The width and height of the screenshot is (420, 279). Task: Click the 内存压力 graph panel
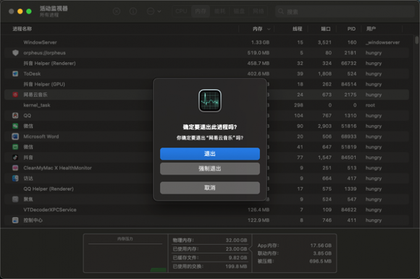(x=125, y=253)
